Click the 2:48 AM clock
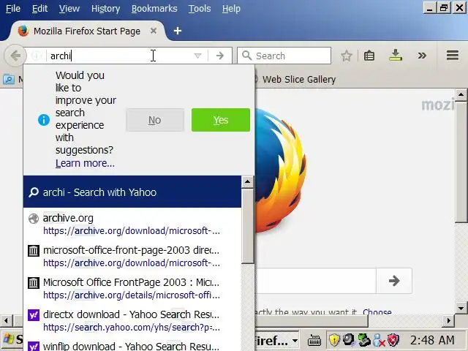Viewport: 468px width, 351px height. (432, 340)
